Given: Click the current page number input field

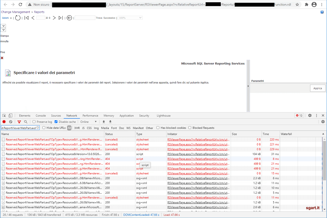Looking at the screenshot, I should [x=41, y=18].
